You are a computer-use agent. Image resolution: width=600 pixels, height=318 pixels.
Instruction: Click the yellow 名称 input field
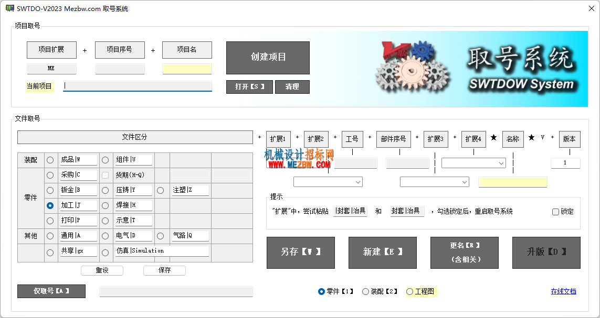(x=513, y=182)
